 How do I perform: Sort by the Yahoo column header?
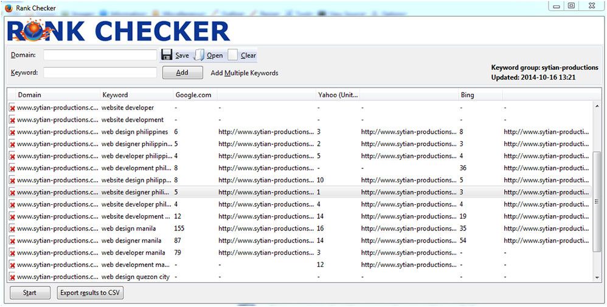coord(338,95)
